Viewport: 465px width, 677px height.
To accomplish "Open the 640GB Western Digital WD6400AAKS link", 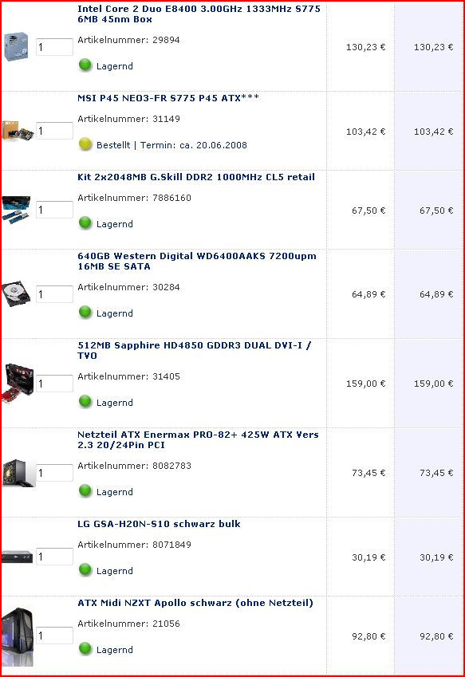I will pyautogui.click(x=197, y=262).
